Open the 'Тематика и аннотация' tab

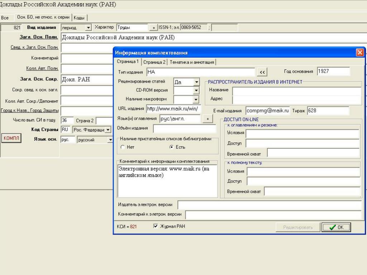(192, 62)
